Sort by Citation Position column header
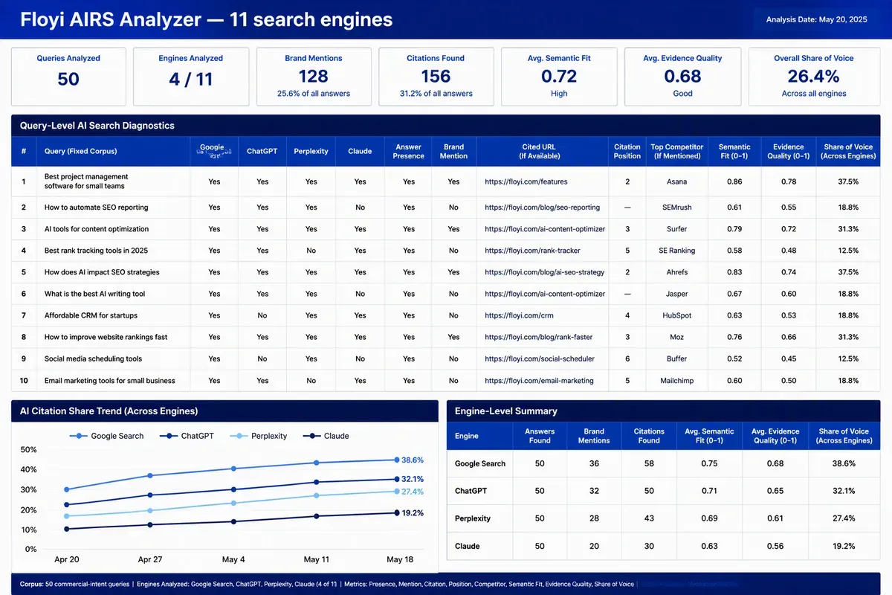The image size is (892, 595). coord(627,151)
